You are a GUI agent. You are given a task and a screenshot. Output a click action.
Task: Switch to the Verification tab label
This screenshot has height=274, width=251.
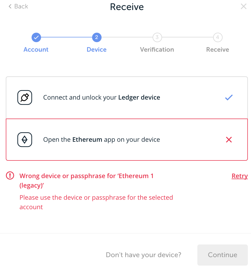tap(157, 50)
